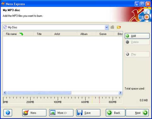Click the grayed-out up folder icon
This screenshot has height=119, width=152.
coord(112,27)
